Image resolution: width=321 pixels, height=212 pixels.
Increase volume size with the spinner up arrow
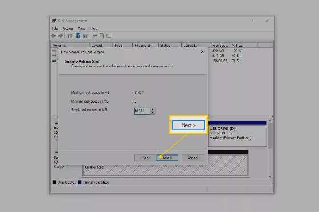(x=152, y=109)
